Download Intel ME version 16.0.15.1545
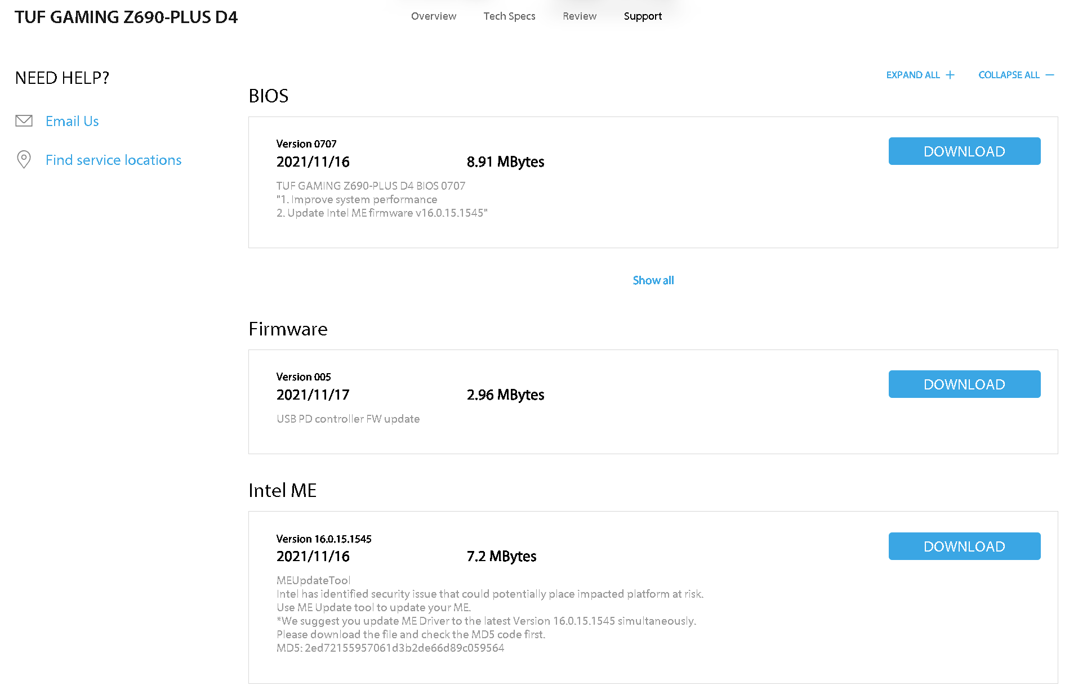 click(x=964, y=546)
